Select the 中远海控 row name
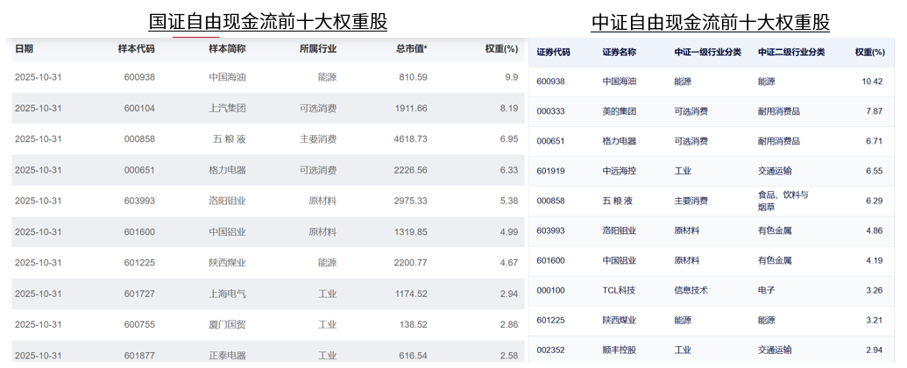The height and width of the screenshot is (368, 907). coord(620,172)
